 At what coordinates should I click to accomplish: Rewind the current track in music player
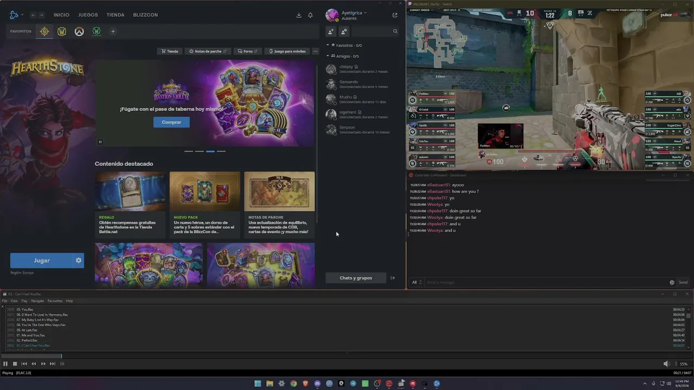pos(34,364)
